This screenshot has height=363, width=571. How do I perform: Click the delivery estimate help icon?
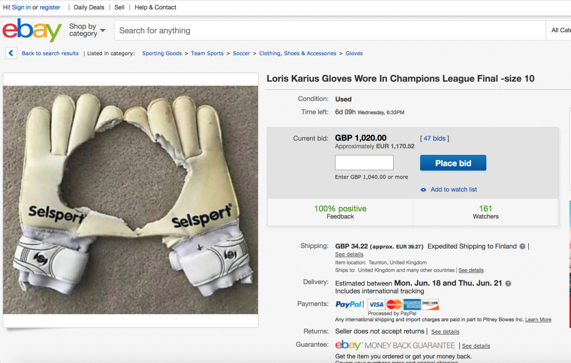click(x=508, y=283)
